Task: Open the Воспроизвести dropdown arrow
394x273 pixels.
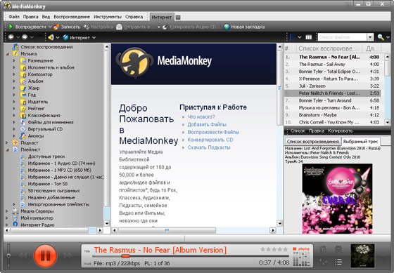Action: click(x=49, y=27)
